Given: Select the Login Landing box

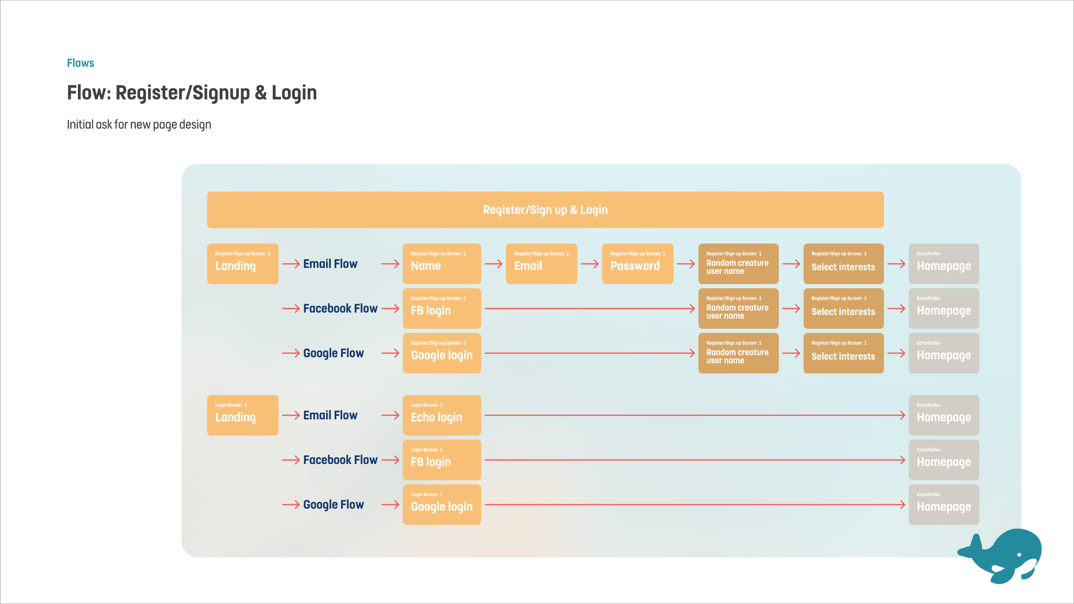Looking at the screenshot, I should pos(242,415).
